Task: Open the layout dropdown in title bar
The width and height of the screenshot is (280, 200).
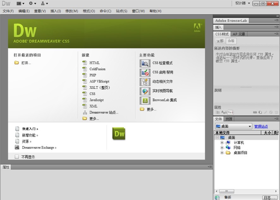Action: click(21, 3)
